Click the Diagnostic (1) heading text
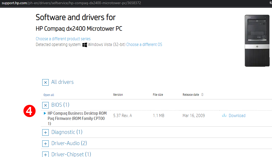The image size is (272, 157). [x=67, y=132]
